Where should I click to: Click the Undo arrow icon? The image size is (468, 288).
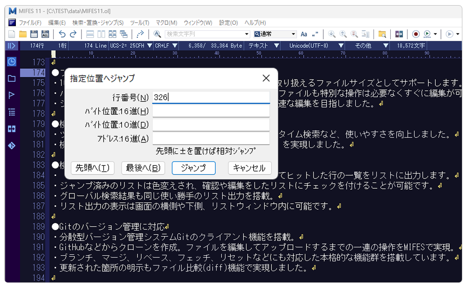click(x=61, y=34)
